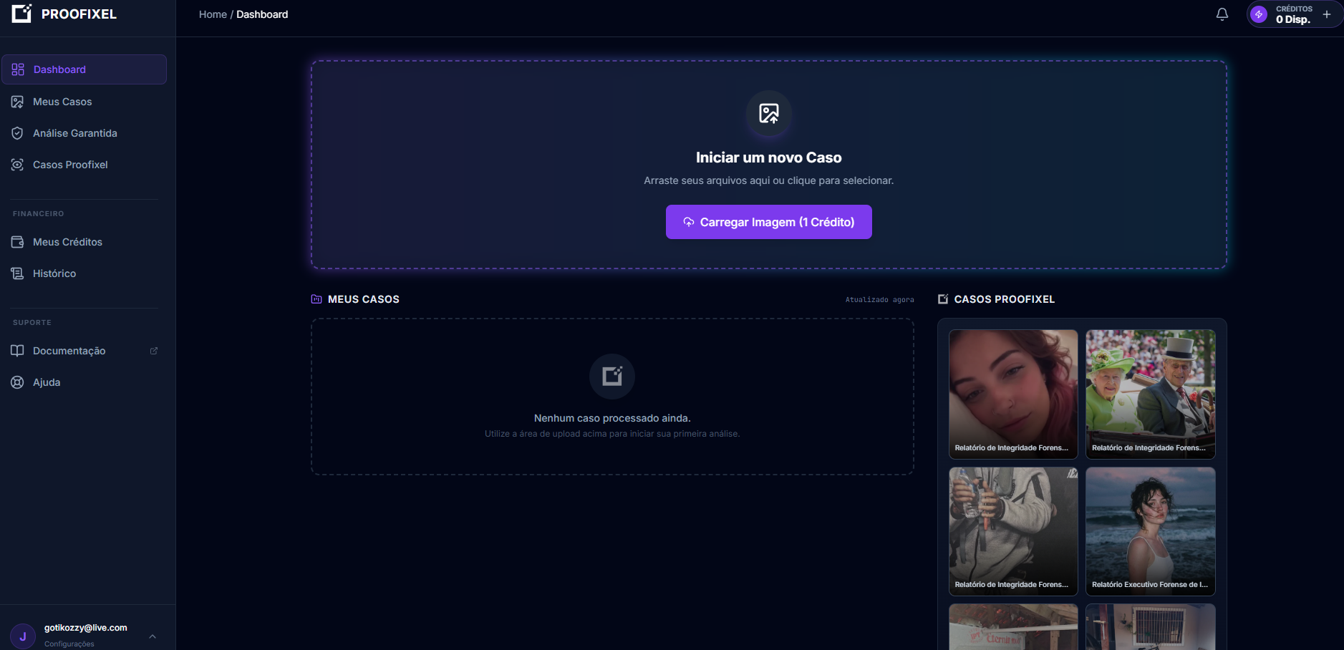Open notifications bell icon
This screenshot has width=1344, height=650.
(x=1222, y=14)
